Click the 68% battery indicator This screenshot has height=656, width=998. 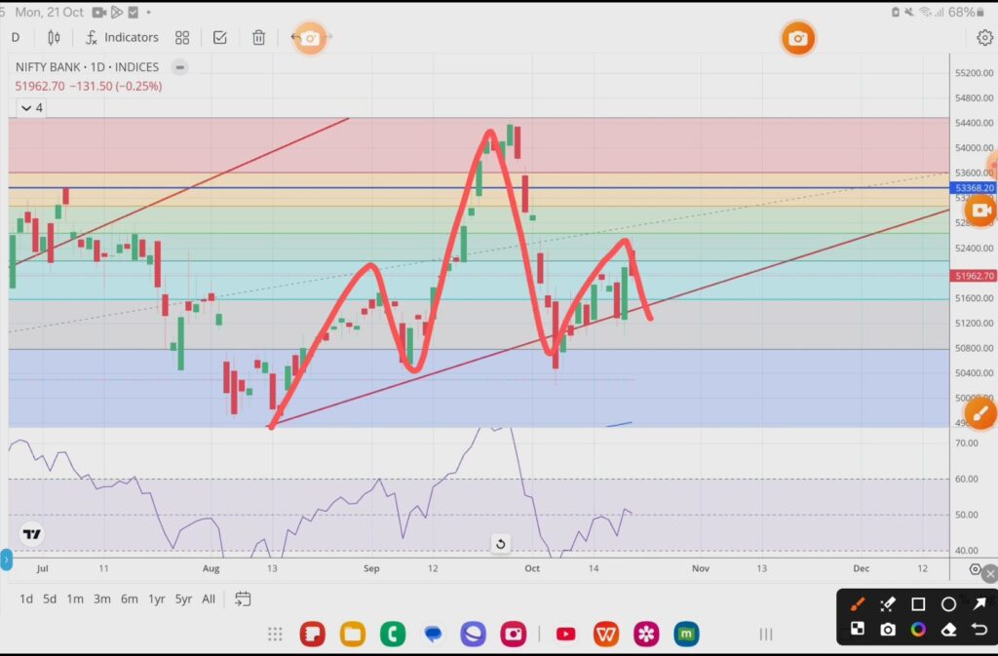pyautogui.click(x=966, y=12)
